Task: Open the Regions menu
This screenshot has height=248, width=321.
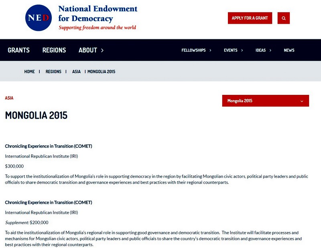Action: point(54,50)
